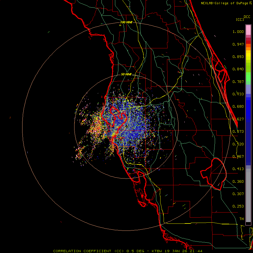Click the [CC] units label
This screenshot has height=253, width=253.
pyautogui.click(x=240, y=19)
